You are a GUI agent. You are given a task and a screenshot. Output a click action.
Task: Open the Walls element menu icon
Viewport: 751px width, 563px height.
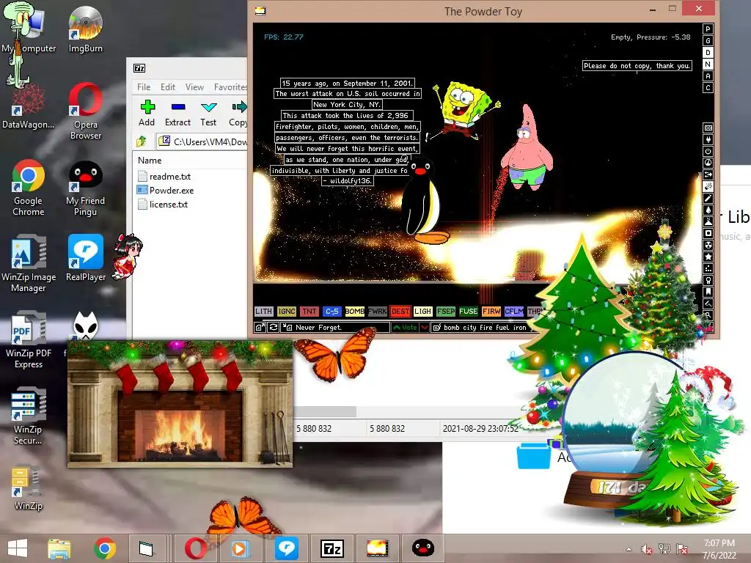coord(708,128)
